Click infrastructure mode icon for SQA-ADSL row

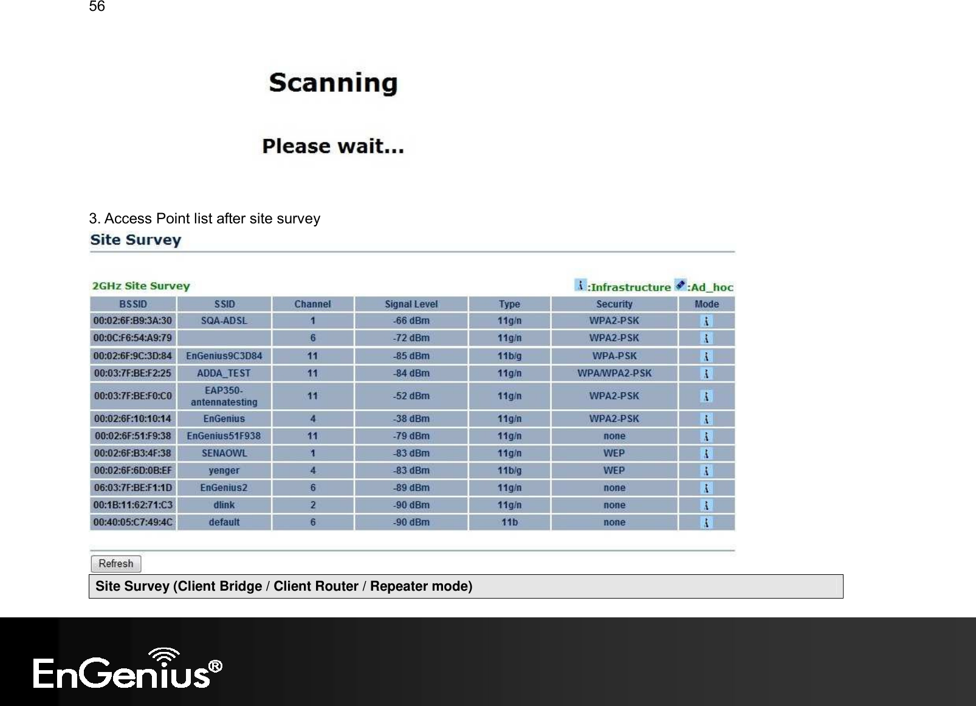coord(706,321)
